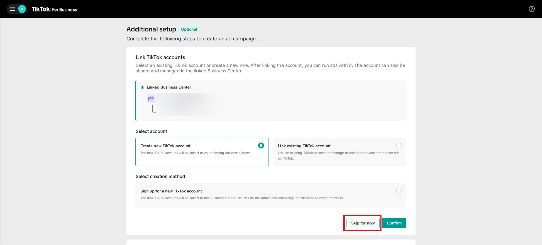Click the Link TikTok accounts heading

(160, 57)
